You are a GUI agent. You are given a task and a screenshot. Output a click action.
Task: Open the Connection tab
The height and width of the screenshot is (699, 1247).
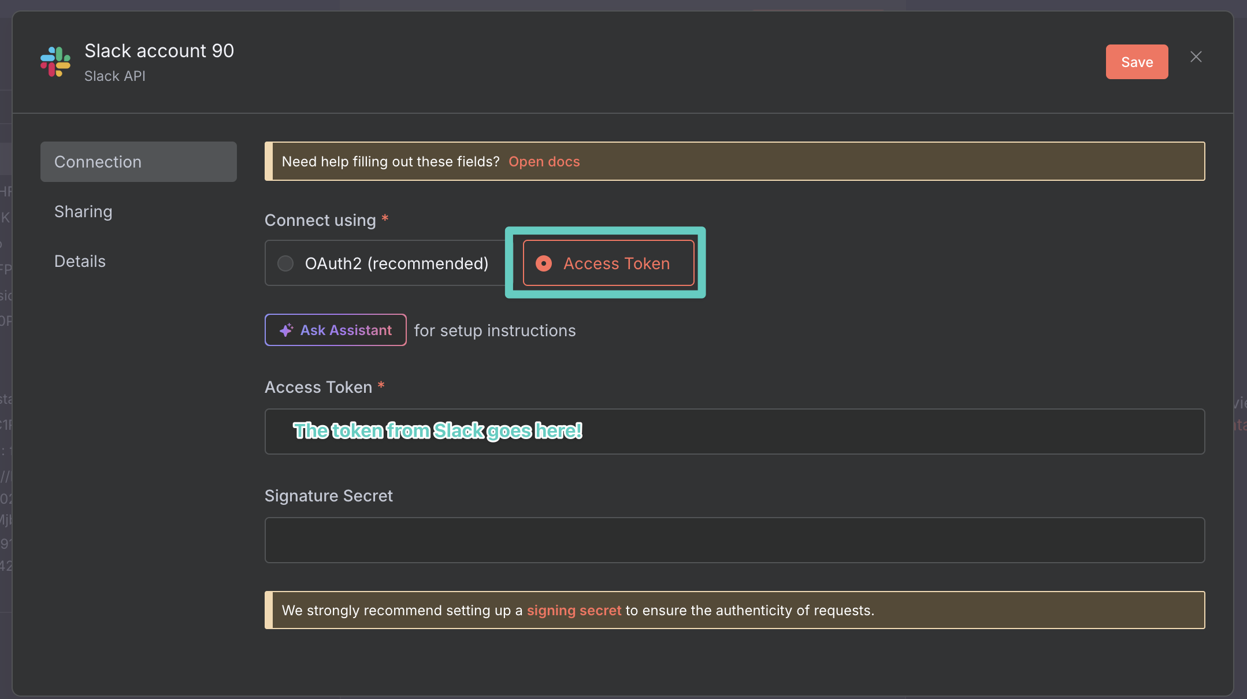138,162
